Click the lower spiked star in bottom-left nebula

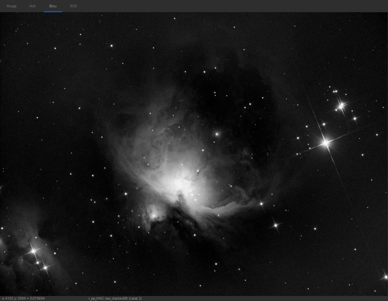click(45, 267)
